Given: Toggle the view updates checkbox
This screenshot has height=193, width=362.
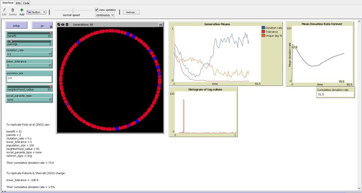Looking at the screenshot, I should [x=97, y=10].
